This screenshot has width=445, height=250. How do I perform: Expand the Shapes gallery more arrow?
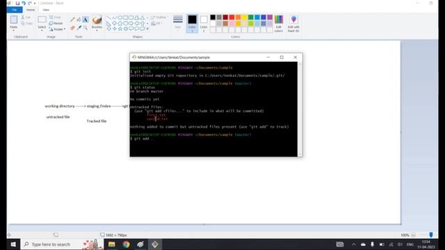coord(147,28)
